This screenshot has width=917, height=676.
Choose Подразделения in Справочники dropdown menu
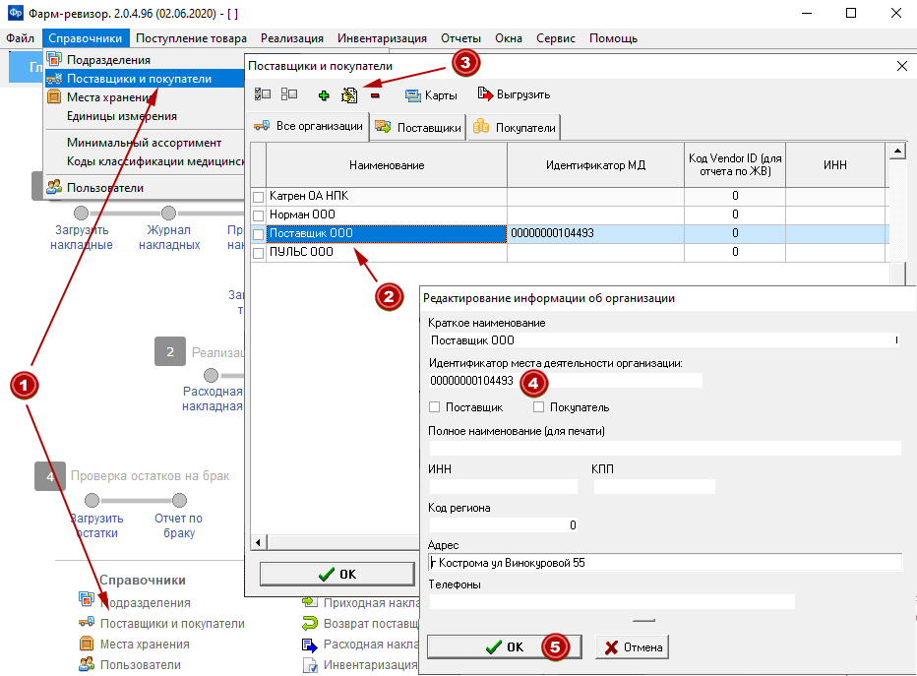144,60
